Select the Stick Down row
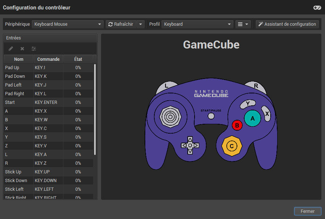 point(49,181)
